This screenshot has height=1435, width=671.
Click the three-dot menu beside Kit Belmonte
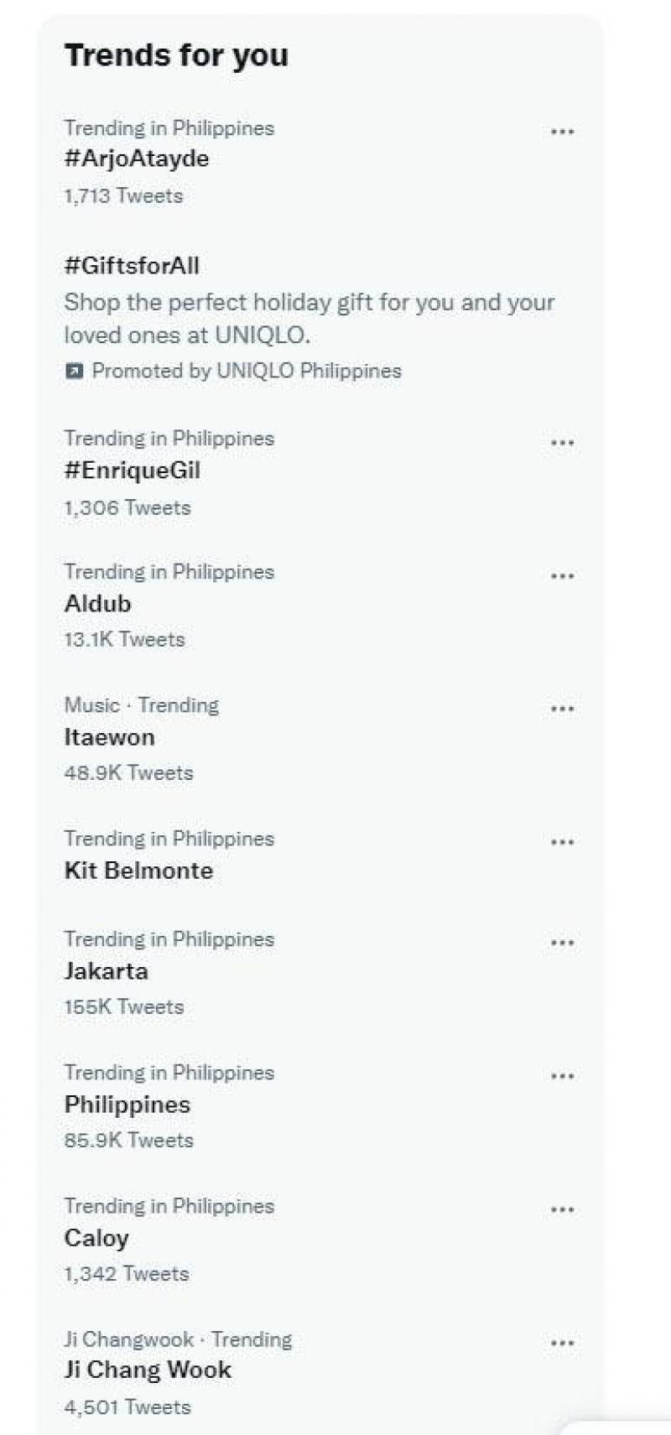pos(562,842)
